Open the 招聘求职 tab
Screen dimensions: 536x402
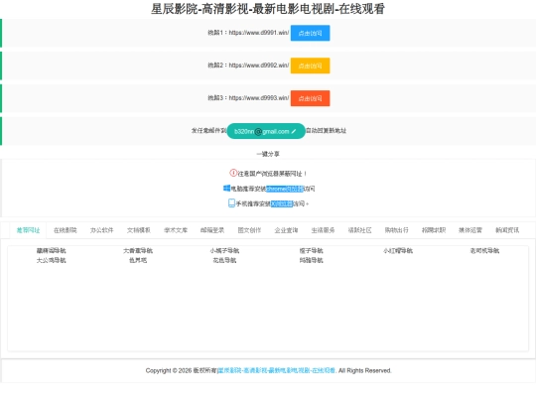(x=434, y=230)
